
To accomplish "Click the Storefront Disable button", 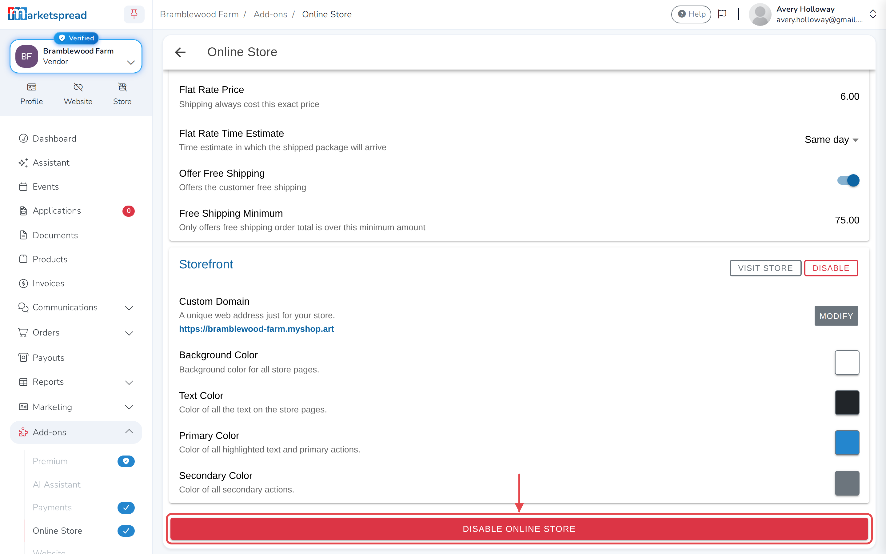I will [831, 268].
